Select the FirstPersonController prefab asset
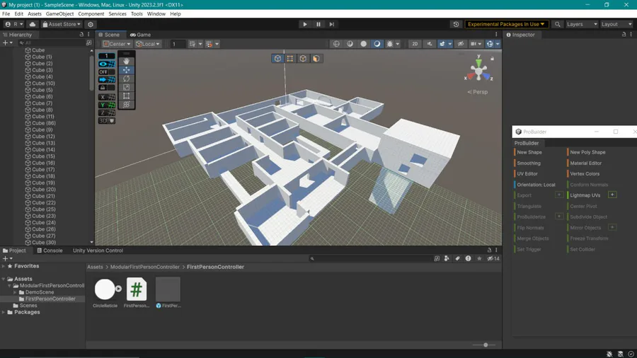The image size is (637, 358). coord(168,293)
